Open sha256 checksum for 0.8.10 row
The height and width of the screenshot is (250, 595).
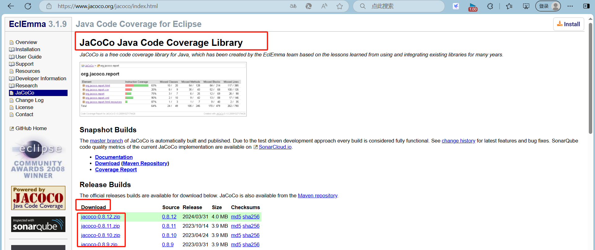click(251, 235)
